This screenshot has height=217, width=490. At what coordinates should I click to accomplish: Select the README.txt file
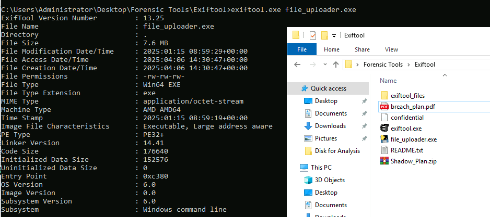tap(406, 150)
